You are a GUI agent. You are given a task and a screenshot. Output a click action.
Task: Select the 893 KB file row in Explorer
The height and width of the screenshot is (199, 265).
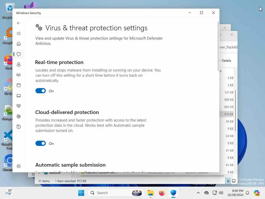coord(226,107)
